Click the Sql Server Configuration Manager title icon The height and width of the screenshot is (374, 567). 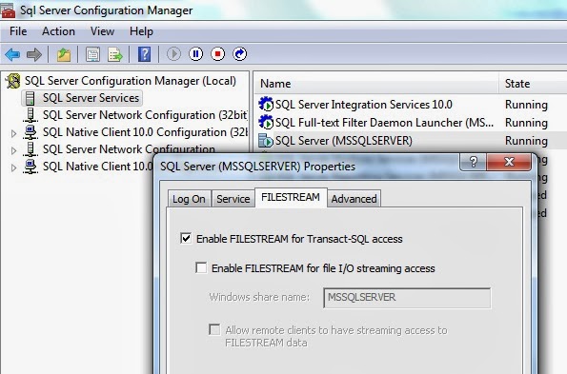pyautogui.click(x=8, y=10)
